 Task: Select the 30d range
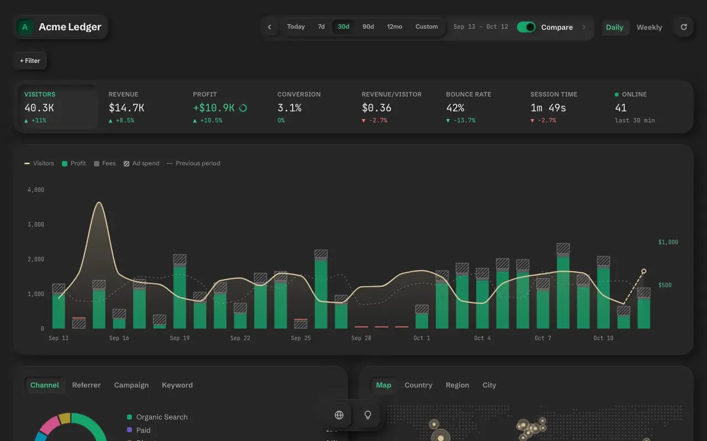tap(344, 26)
